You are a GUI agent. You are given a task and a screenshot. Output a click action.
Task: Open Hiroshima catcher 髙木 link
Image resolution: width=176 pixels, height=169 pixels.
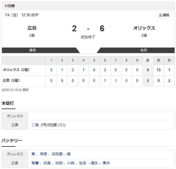point(106,163)
